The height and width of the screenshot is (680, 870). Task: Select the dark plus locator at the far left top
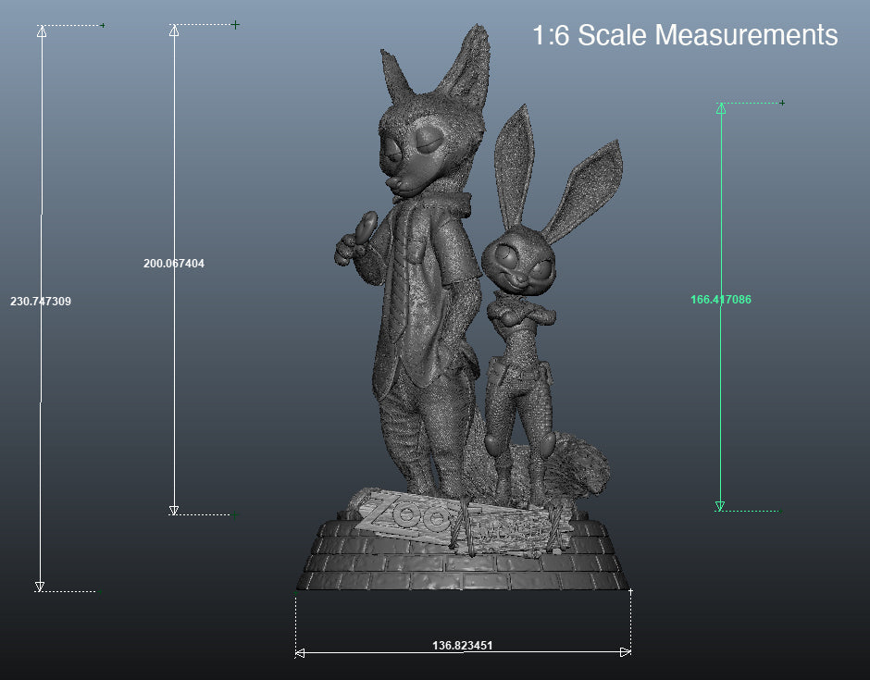(102, 26)
